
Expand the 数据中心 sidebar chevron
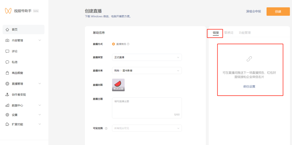click(x=40, y=105)
